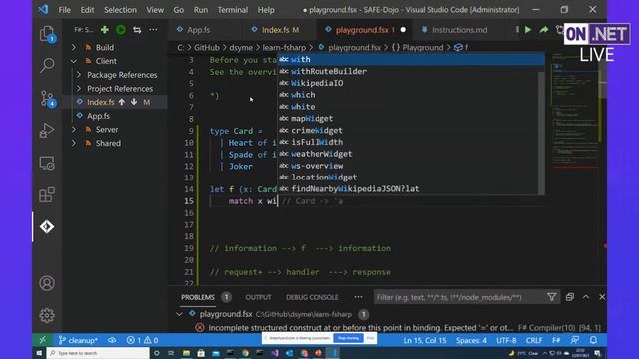Screen dimensions: 639x359
Task: Maximize panel with chevron up icon
Action: 586,297
